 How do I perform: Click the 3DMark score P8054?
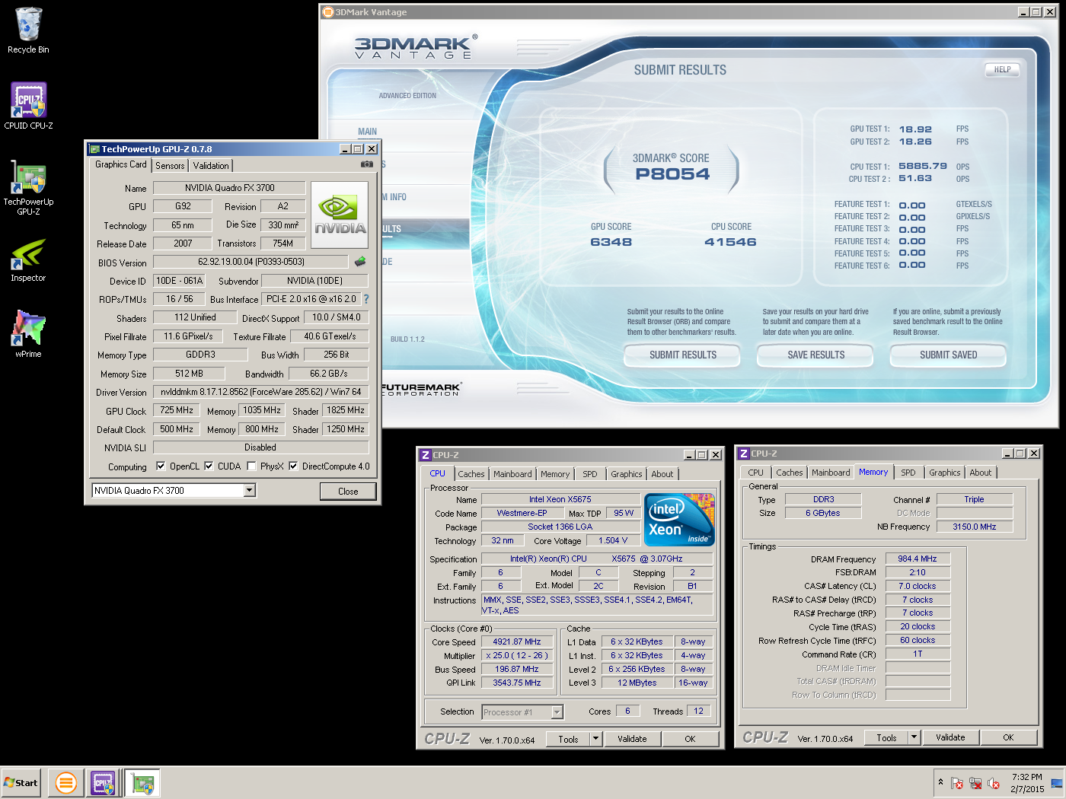coord(672,173)
